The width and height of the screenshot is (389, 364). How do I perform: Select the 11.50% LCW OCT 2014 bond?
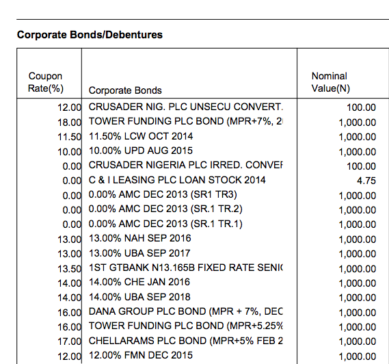141,136
